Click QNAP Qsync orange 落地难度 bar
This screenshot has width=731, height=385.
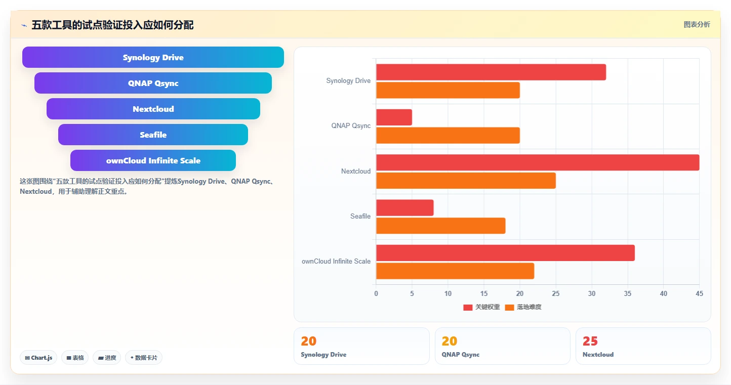(448, 135)
